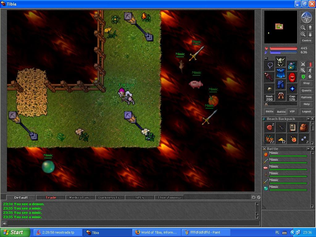Open the brown backpack inside Beach Backpack

[x=304, y=127]
